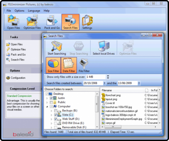
Task: Click Open Files in the Tasks panel
Action: (x=14, y=44)
